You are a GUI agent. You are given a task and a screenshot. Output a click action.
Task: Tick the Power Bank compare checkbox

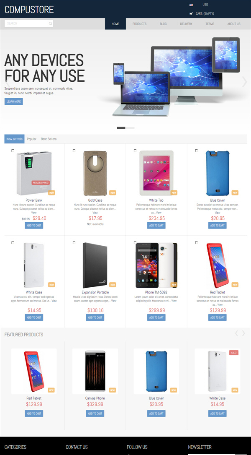[x=13, y=150]
